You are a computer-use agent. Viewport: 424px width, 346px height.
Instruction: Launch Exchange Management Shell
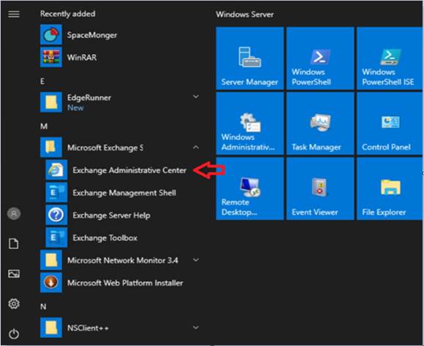click(56, 192)
